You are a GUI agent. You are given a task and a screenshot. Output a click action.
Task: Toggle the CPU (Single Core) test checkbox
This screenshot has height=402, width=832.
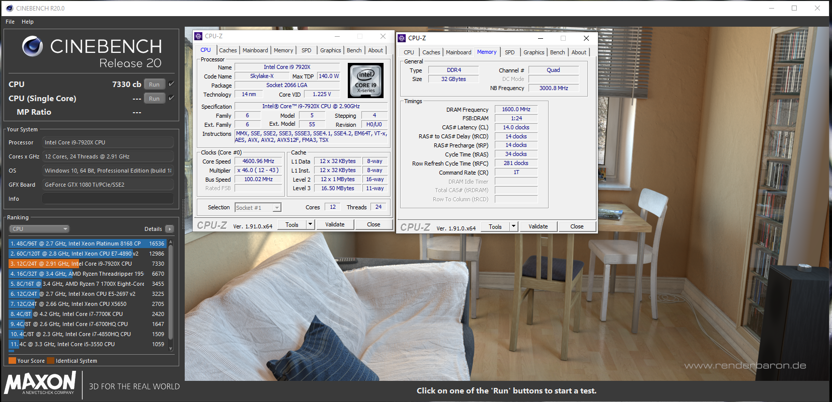click(x=172, y=98)
